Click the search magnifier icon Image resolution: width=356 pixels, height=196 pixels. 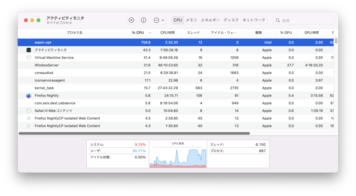click(x=278, y=20)
